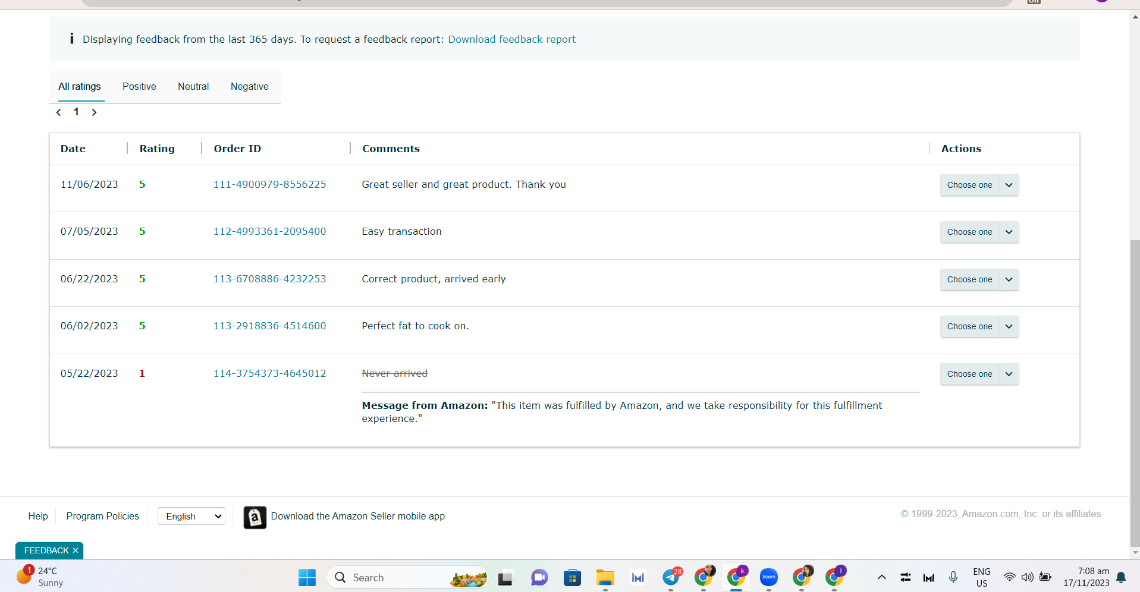Click the Comments column header

[x=391, y=149]
